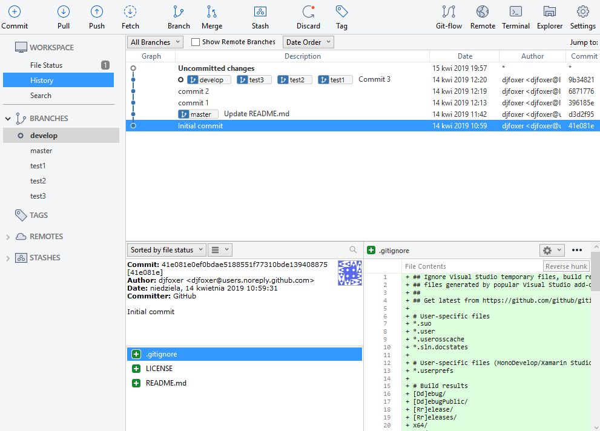Pull changes using the Pull icon
This screenshot has width=600, height=431.
point(64,12)
